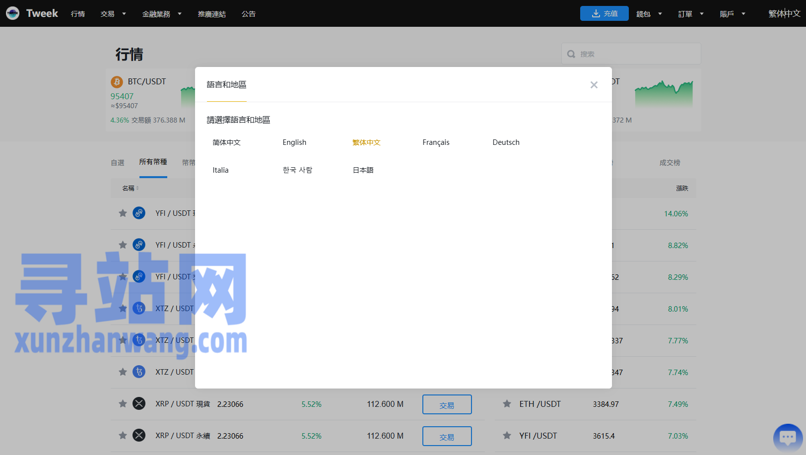Open the chat support bubble
Viewport: 806px width, 455px height.
click(788, 437)
